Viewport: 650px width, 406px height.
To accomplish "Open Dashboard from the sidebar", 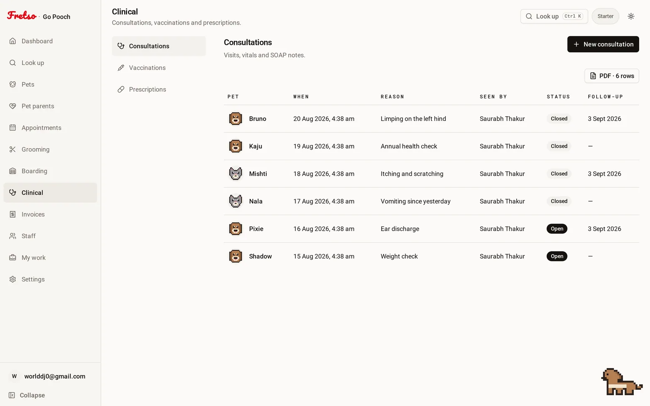I will click(50, 41).
